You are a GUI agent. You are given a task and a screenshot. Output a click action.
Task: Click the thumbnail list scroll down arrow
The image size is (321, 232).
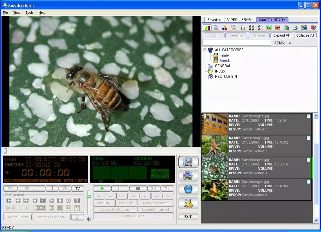[x=316, y=220]
